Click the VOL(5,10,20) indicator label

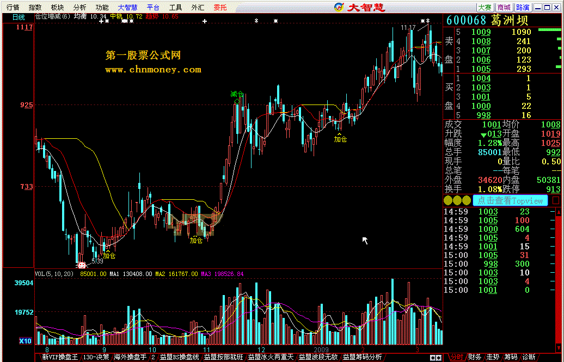tap(54, 274)
